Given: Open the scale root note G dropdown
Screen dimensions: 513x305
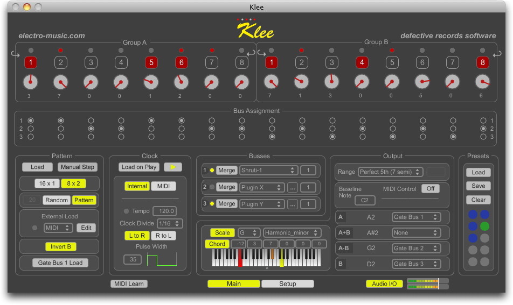Looking at the screenshot, I should 248,232.
